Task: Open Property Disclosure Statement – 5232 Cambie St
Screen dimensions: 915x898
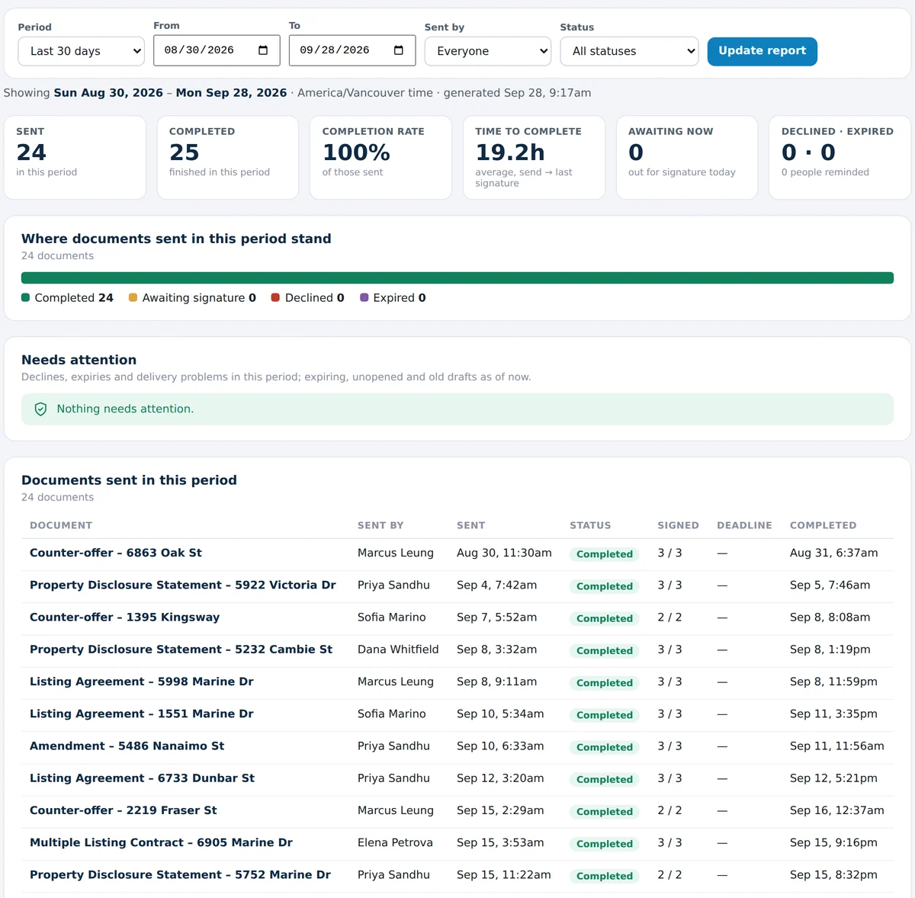Action: 181,649
